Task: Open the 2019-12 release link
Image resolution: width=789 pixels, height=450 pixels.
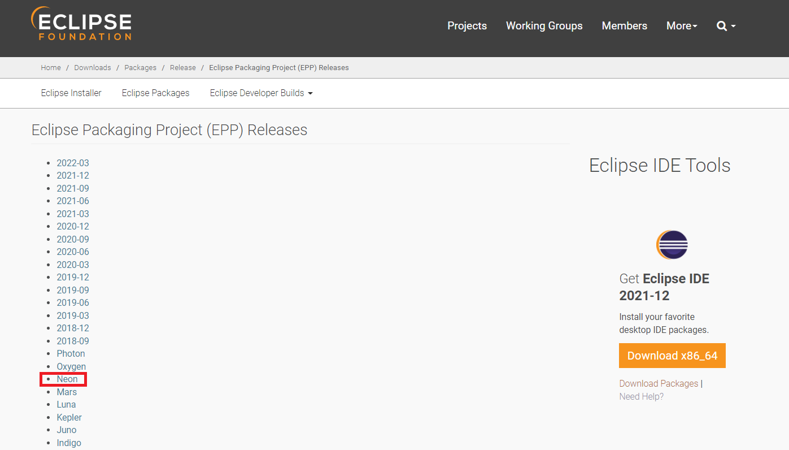Action: click(73, 277)
